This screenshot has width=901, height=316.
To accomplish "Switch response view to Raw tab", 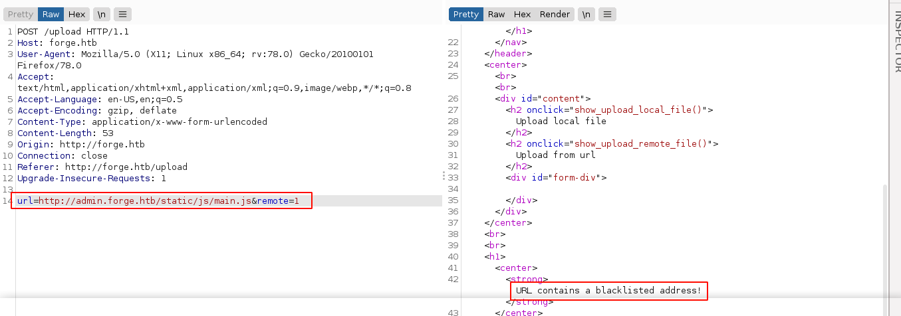I will coord(496,14).
